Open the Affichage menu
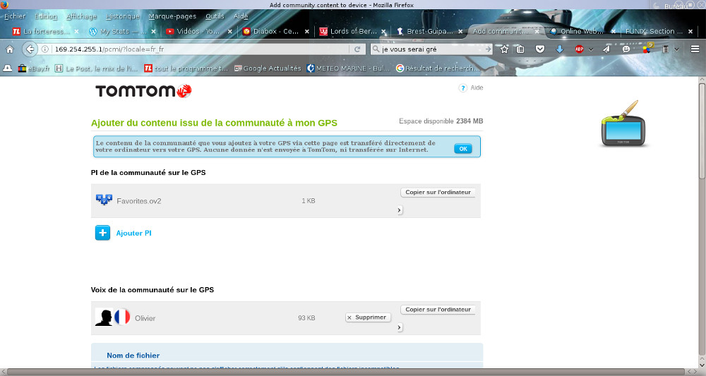Viewport: 706px width, 376px height. click(81, 16)
